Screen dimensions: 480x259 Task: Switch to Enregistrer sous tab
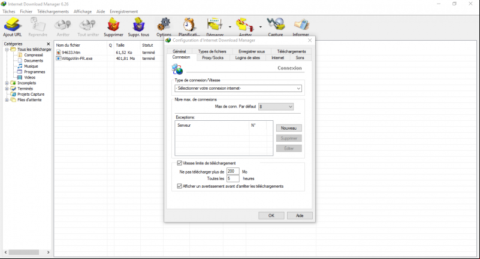[x=252, y=51]
